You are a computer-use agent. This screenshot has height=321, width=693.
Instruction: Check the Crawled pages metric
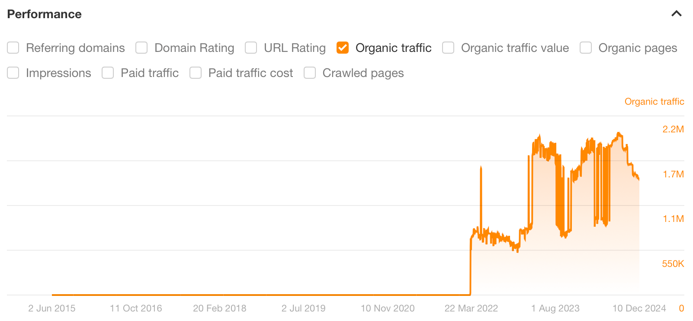pos(310,73)
